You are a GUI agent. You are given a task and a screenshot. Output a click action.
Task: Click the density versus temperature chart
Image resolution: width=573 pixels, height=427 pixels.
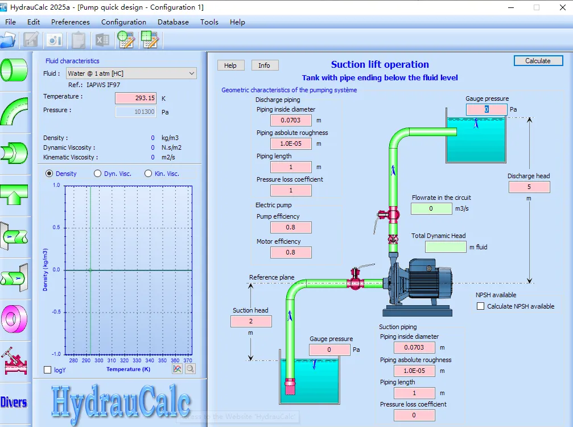coord(128,270)
